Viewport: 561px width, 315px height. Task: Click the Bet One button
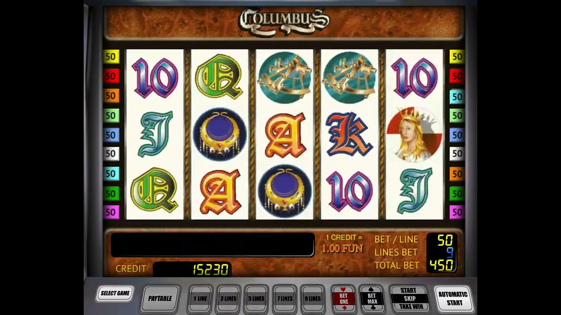point(344,299)
